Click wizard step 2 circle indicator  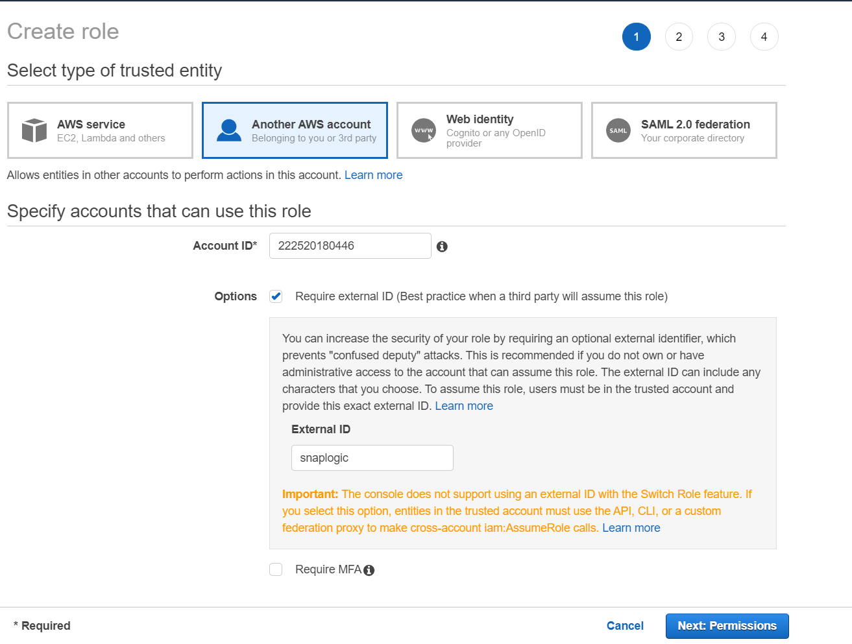(x=679, y=37)
